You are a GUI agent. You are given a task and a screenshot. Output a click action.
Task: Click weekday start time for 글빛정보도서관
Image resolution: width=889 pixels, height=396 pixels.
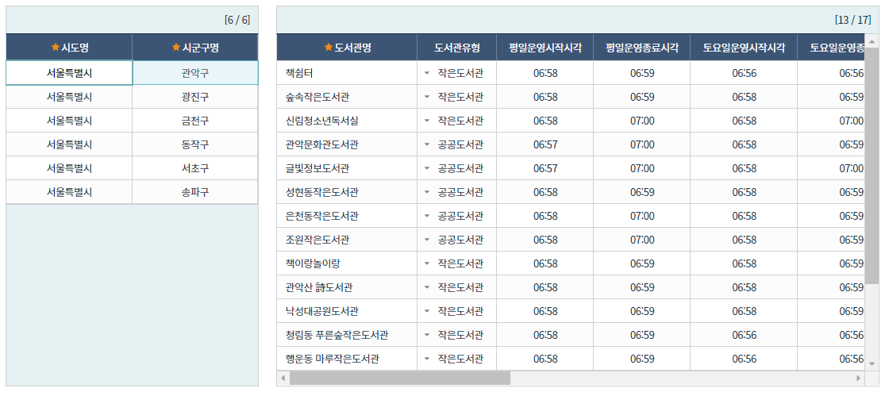pyautogui.click(x=545, y=168)
